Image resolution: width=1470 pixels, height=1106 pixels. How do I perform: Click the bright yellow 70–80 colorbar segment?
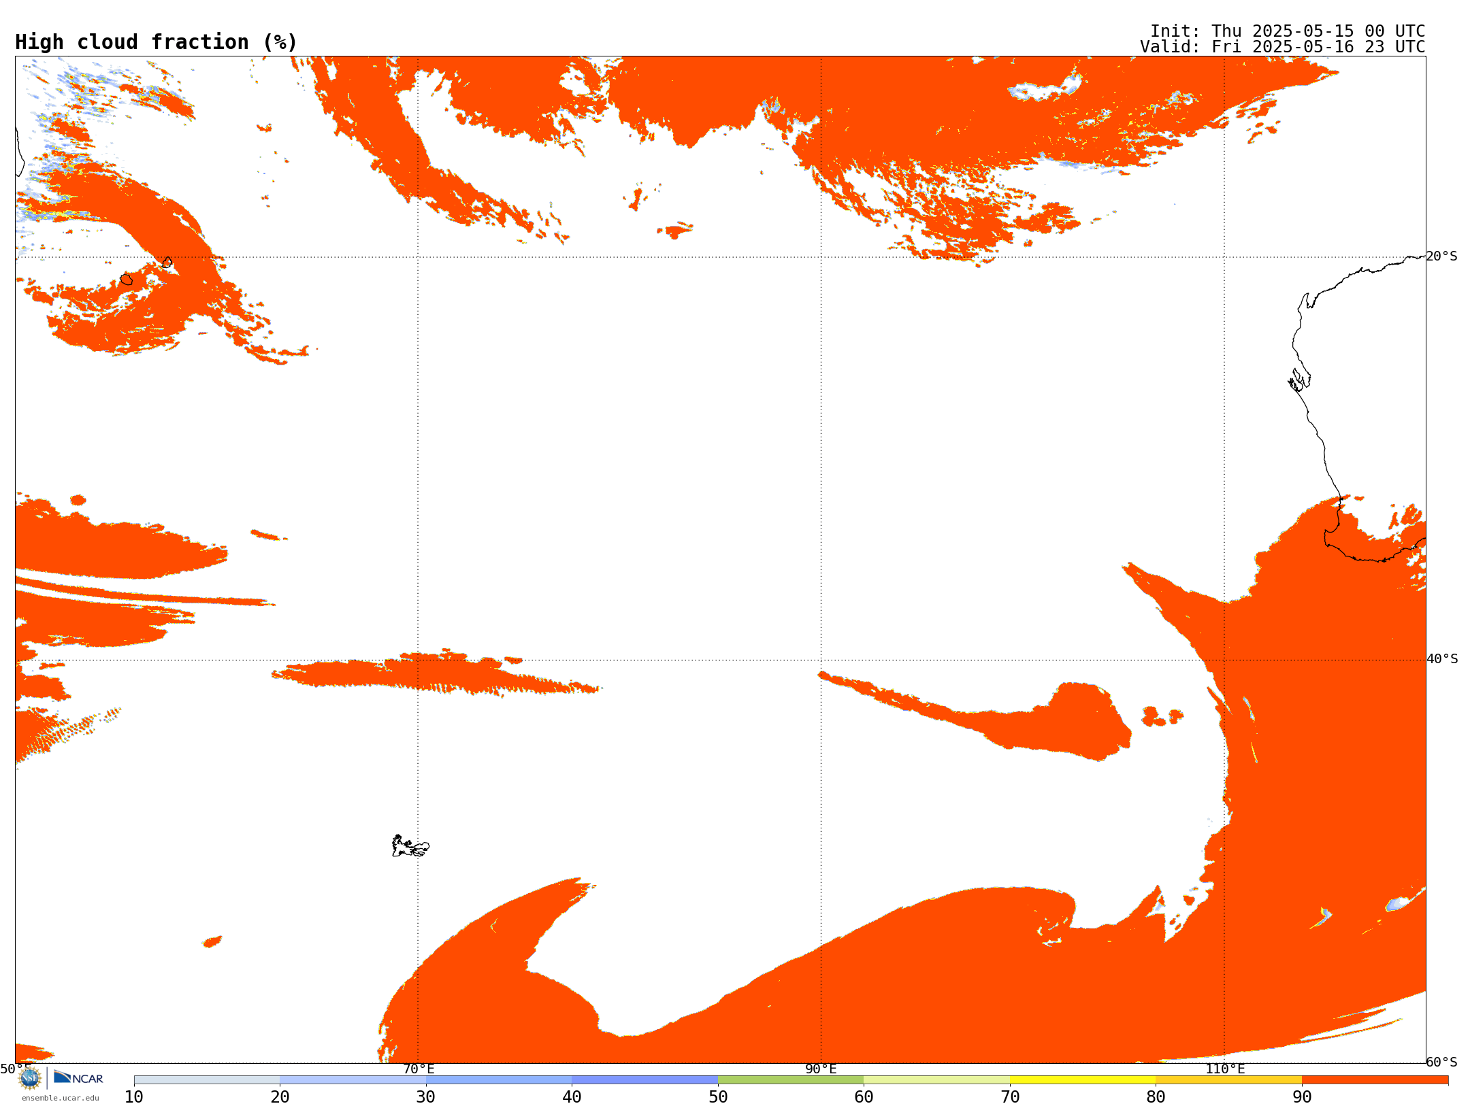(x=1083, y=1080)
